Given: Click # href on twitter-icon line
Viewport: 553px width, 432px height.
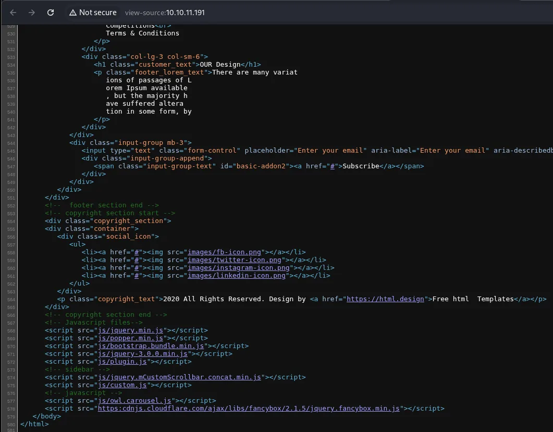Looking at the screenshot, I should [137, 260].
